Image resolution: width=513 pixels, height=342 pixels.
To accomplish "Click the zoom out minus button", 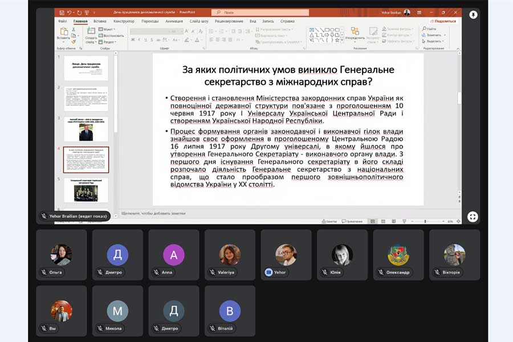I will click(412, 222).
